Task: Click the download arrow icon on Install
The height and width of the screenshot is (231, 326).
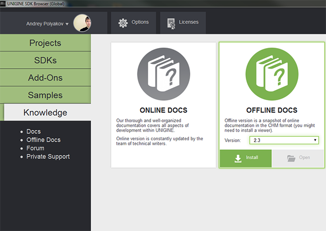Action: click(238, 158)
